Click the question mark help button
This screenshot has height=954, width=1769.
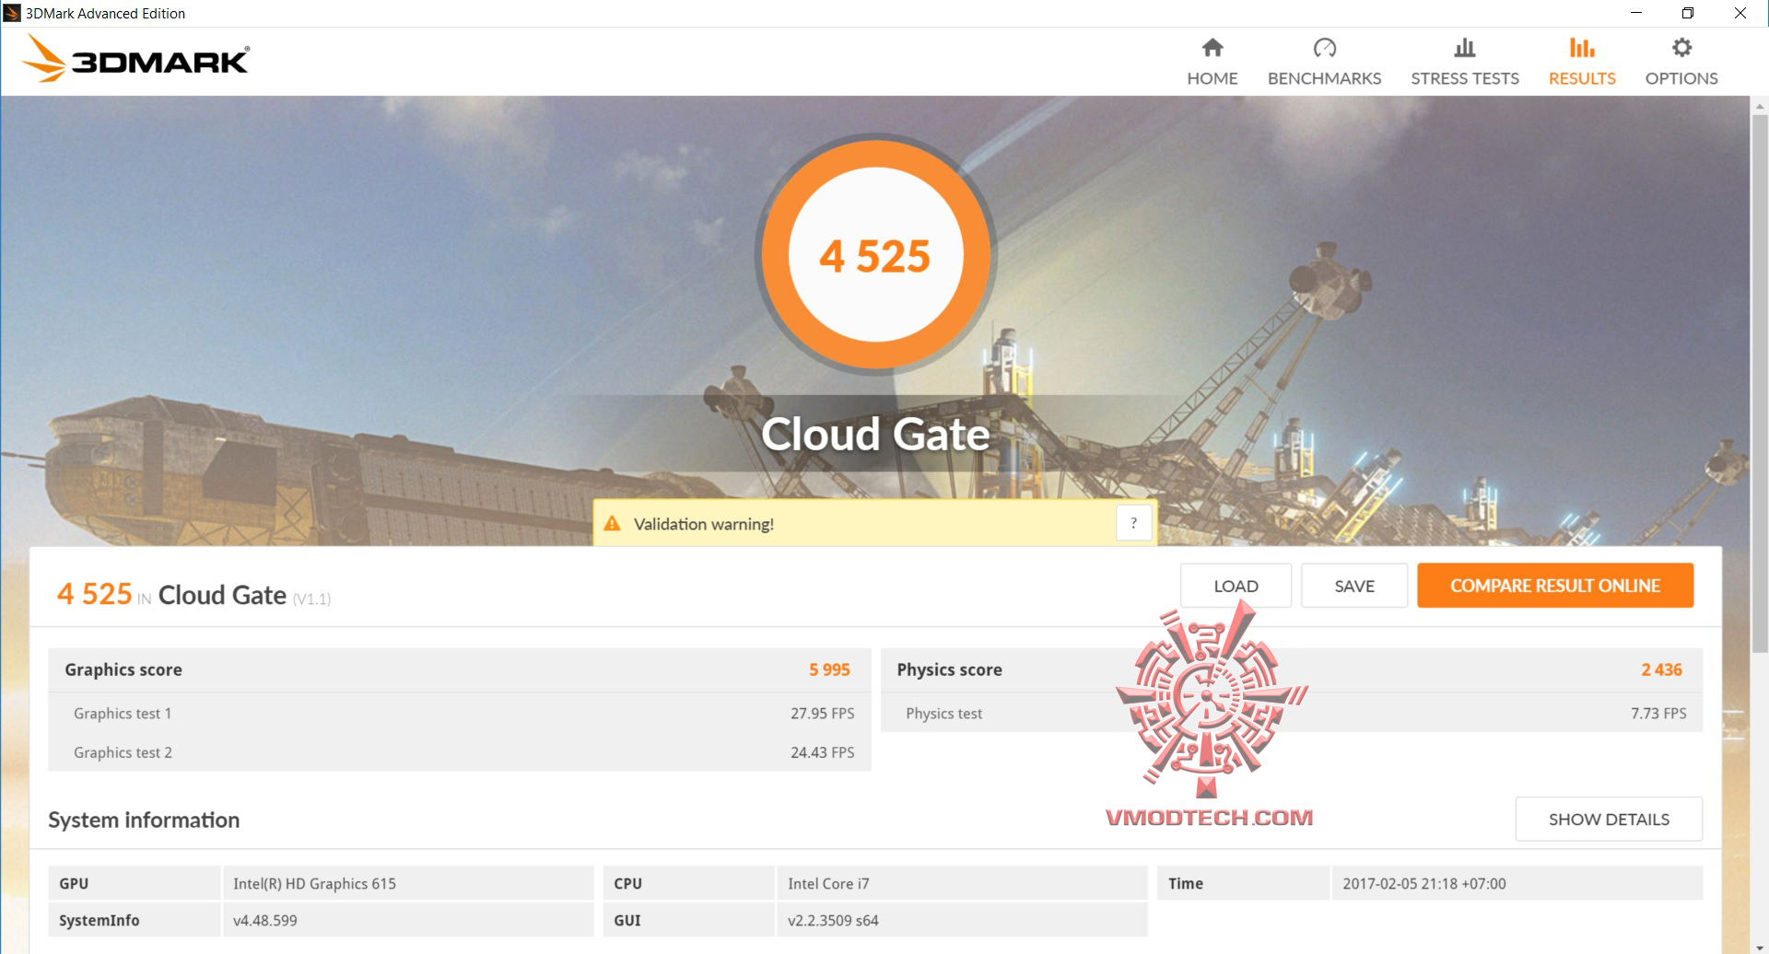pos(1133,523)
